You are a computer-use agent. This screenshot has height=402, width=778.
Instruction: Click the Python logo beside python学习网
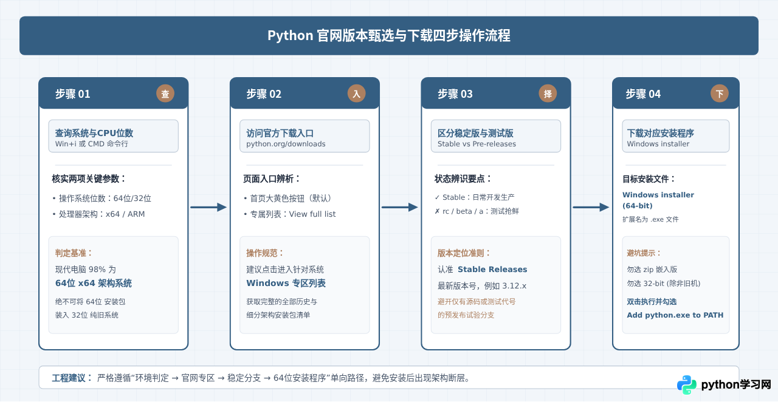pos(687,384)
